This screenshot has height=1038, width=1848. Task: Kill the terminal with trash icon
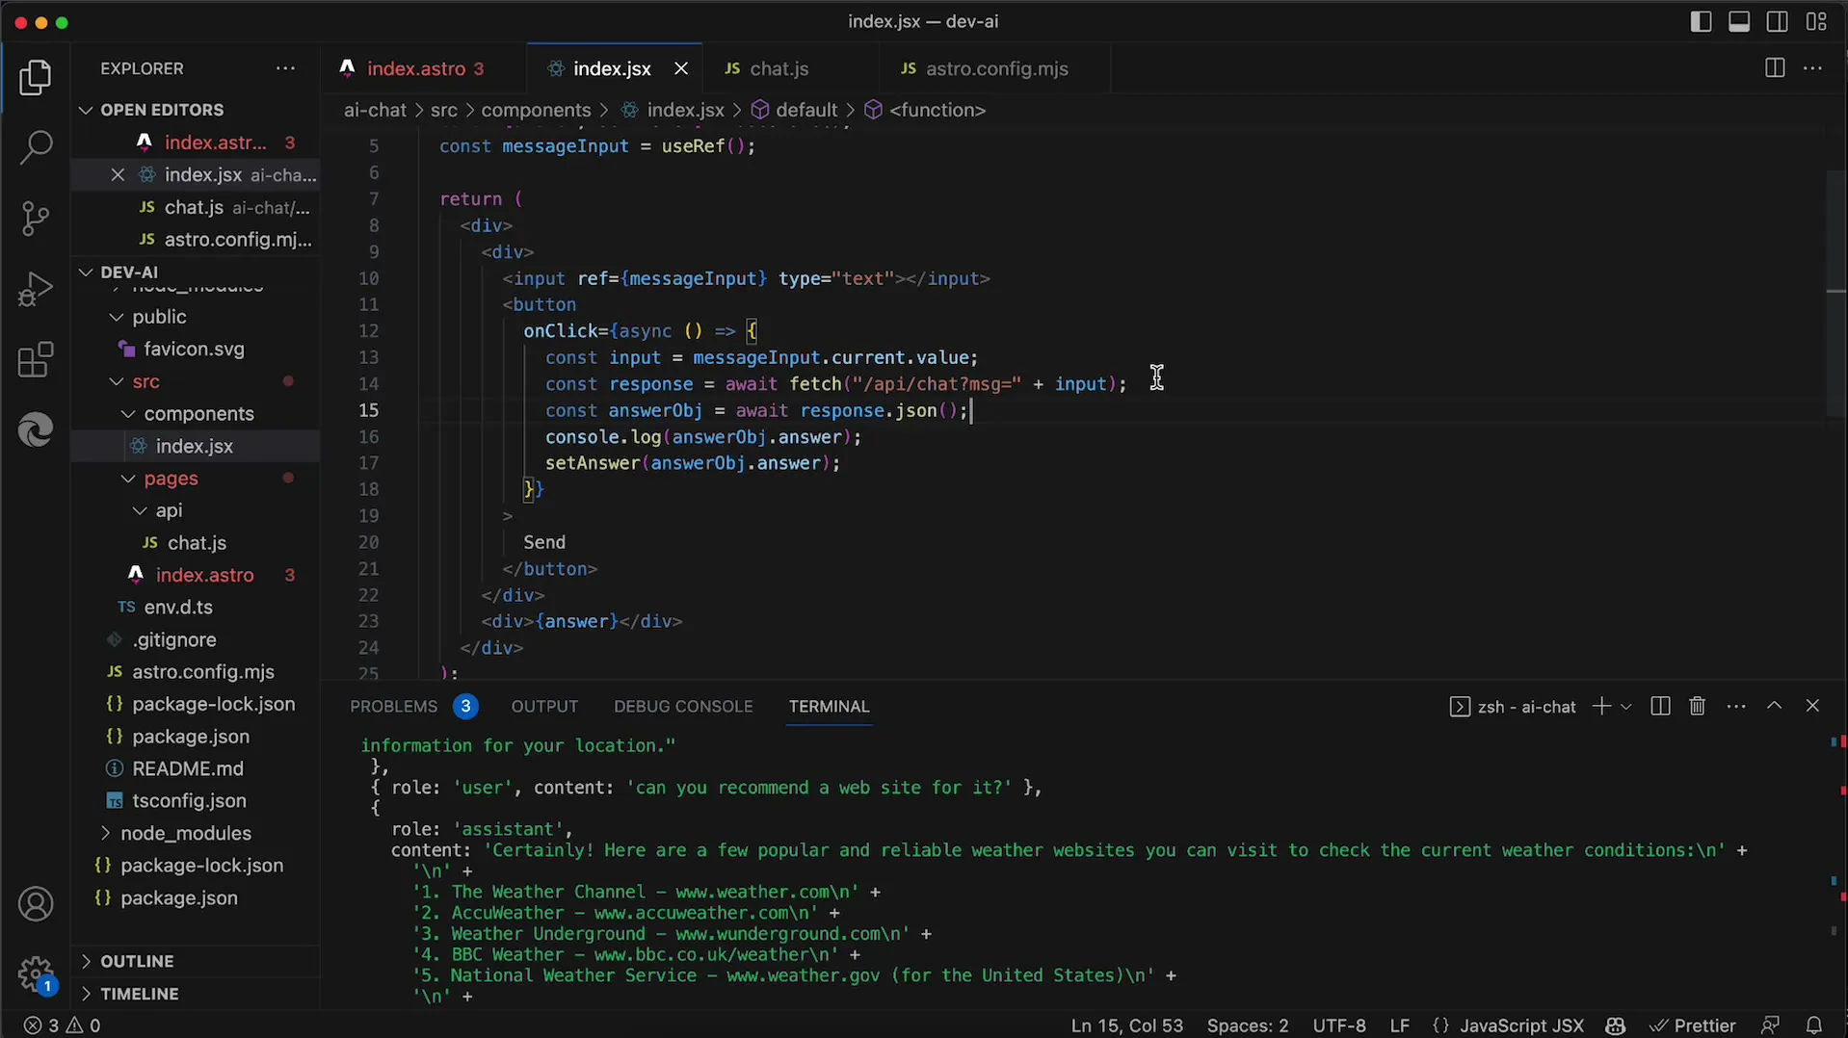tap(1698, 706)
